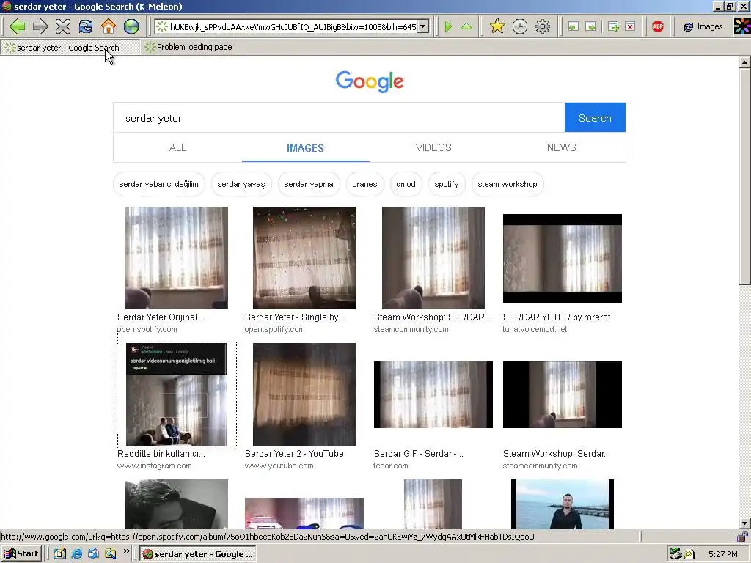751x563 pixels.
Task: Open the Home page icon
Action: pos(109,26)
